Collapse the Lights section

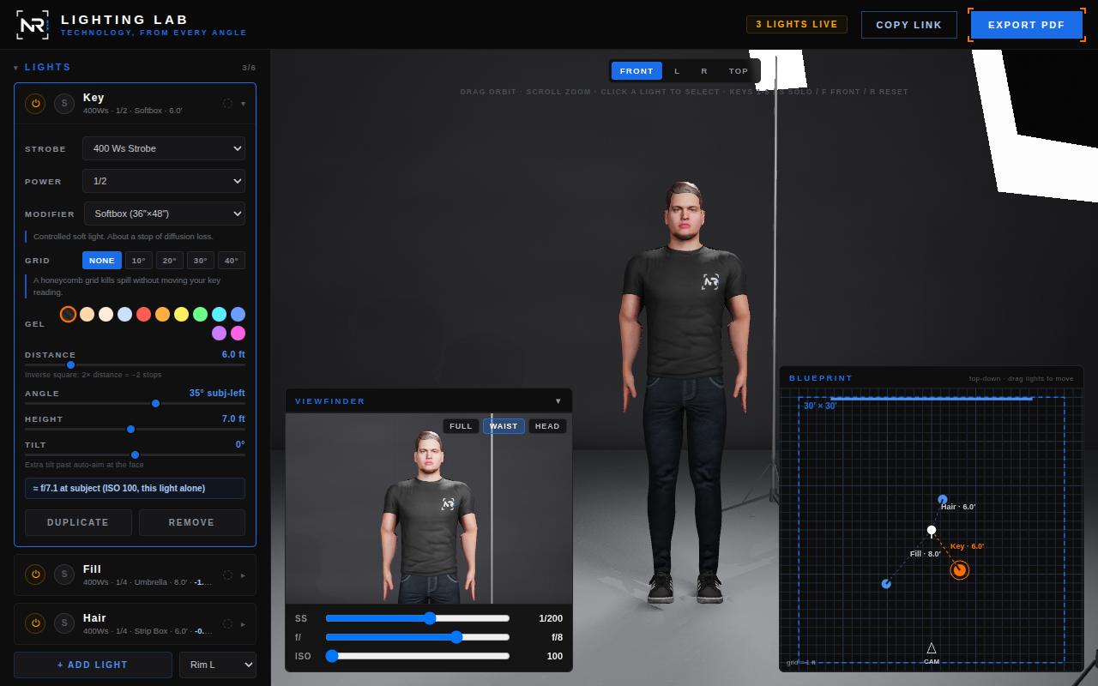pos(16,67)
